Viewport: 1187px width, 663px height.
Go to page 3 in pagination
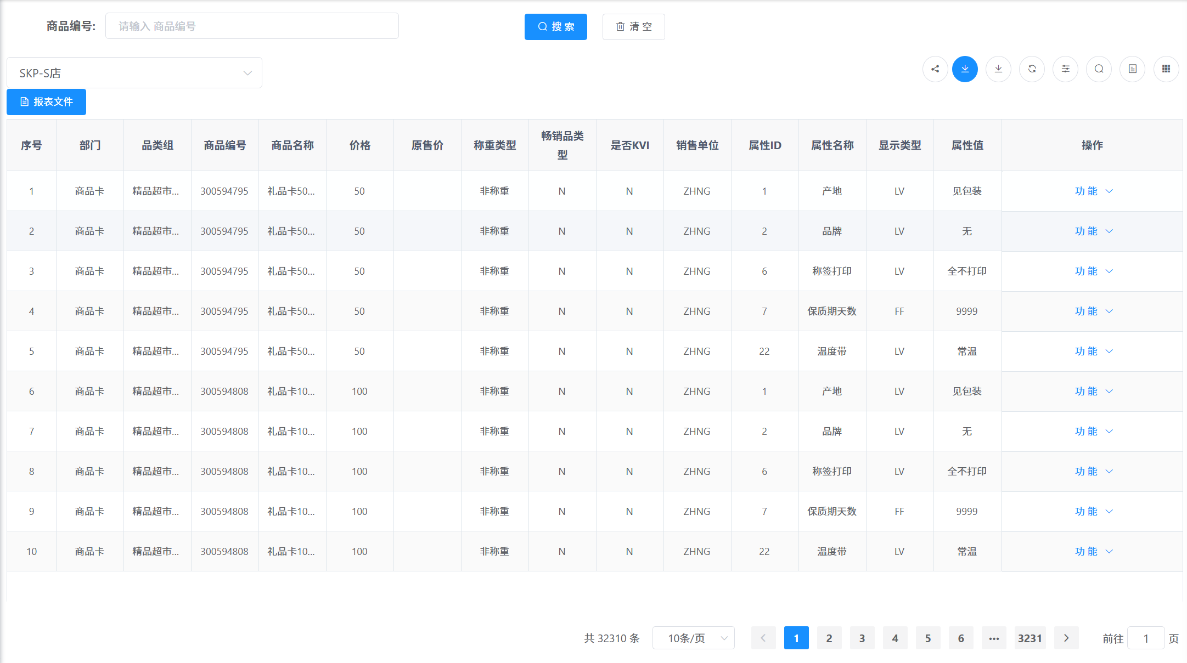click(x=862, y=638)
